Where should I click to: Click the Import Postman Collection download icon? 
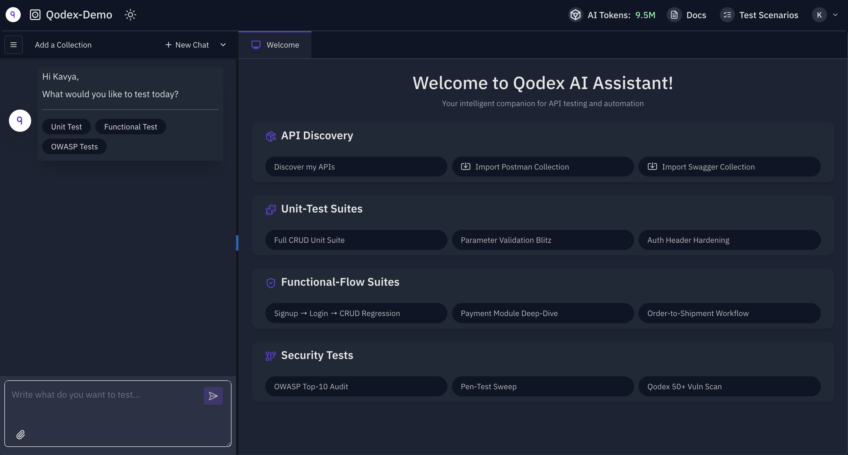pyautogui.click(x=466, y=166)
